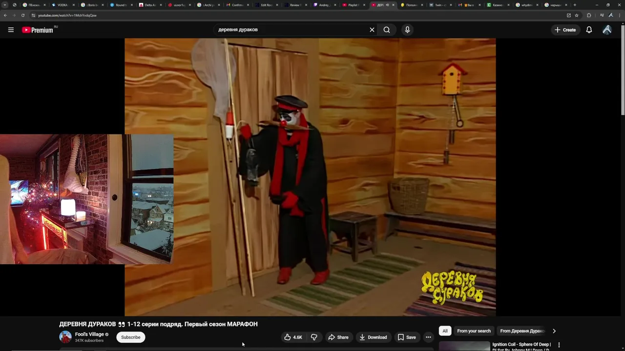
Task: Switch to the Пополн tab
Action: 411,5
